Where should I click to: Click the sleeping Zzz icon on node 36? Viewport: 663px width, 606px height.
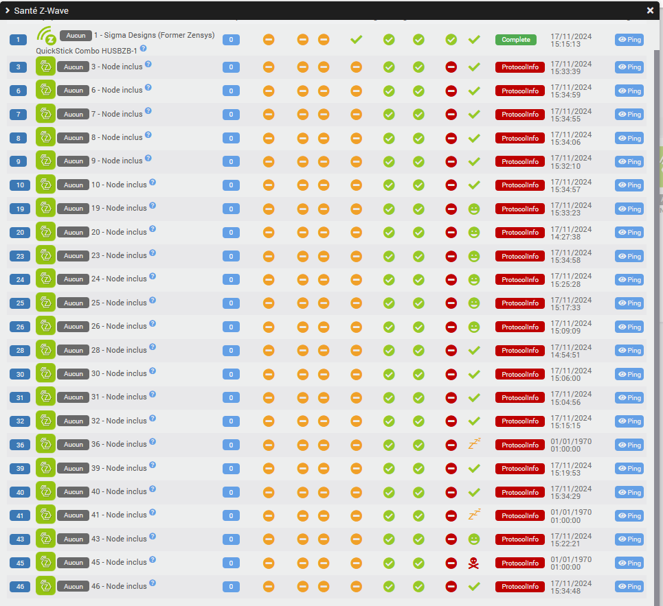[x=474, y=444]
